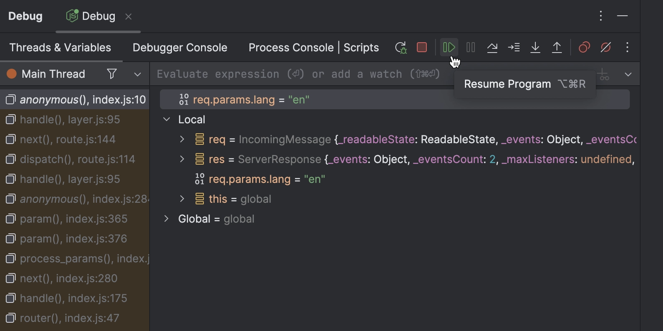Image resolution: width=663 pixels, height=331 pixels.
Task: Toggle Mute Breakpoints icon
Action: point(606,48)
